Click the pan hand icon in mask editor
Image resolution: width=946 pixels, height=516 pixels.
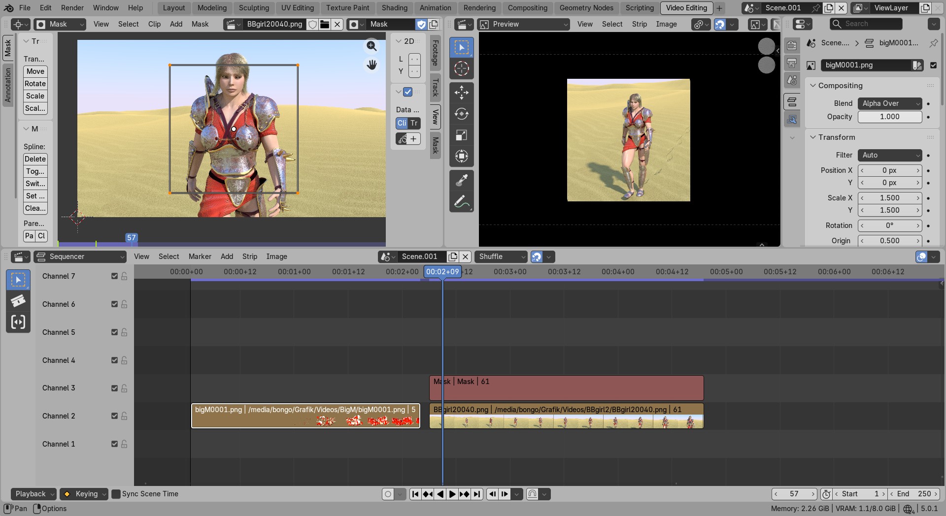click(372, 64)
